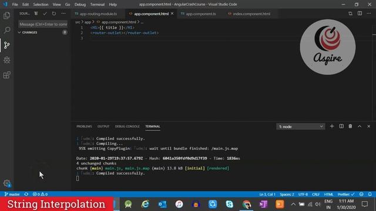Screen dimensions: 376x211
Task: Click app.component.html in the breadcrumb
Action: click(x=119, y=22)
